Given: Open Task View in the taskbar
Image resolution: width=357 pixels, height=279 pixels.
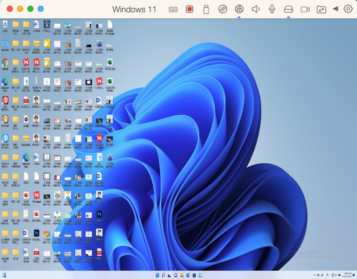Looking at the screenshot, I should [x=169, y=275].
